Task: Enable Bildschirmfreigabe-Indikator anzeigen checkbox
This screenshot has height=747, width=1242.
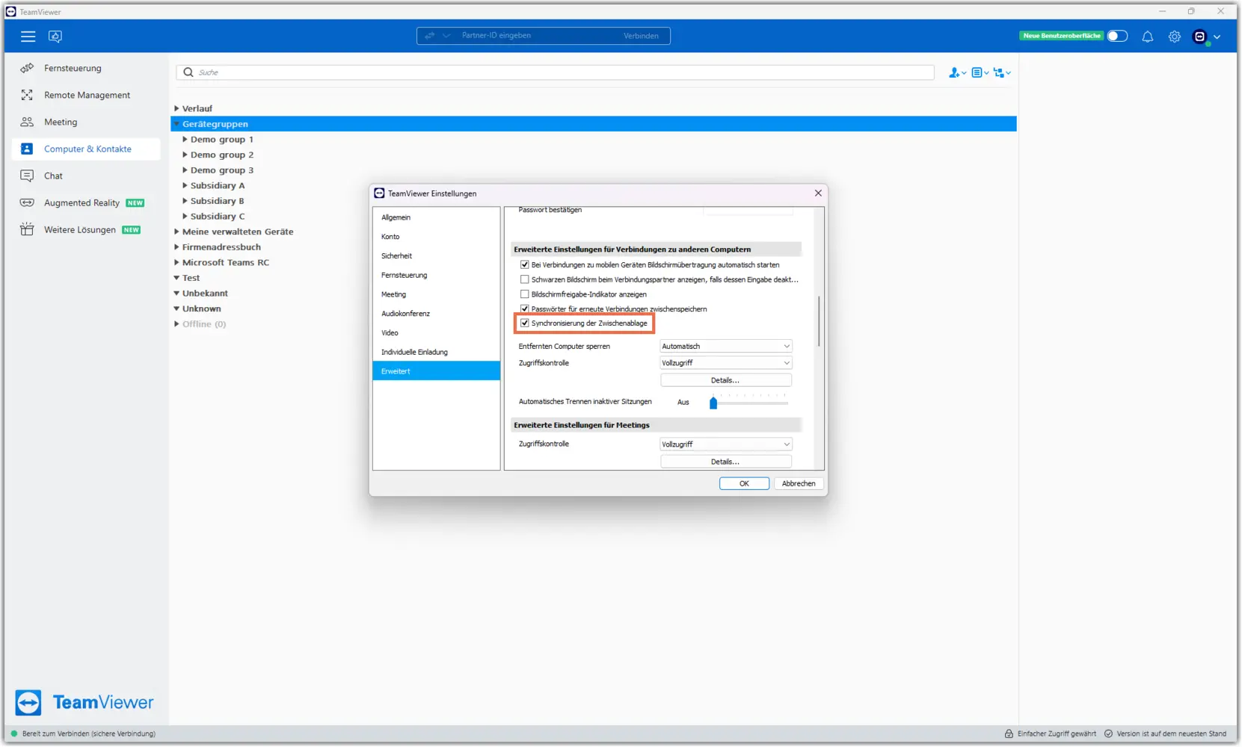Action: 524,294
